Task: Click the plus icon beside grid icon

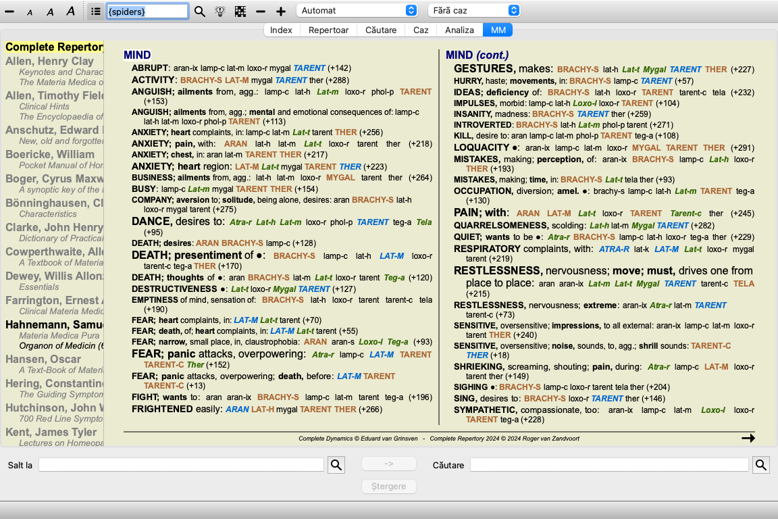Action: [x=281, y=11]
